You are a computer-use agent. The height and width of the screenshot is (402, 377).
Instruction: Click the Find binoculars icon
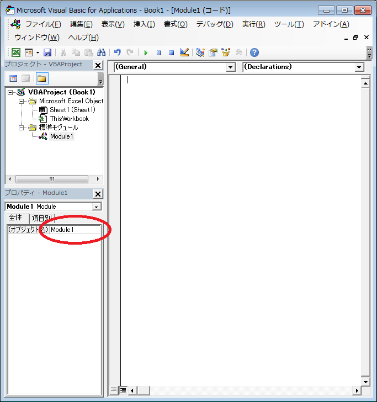101,52
